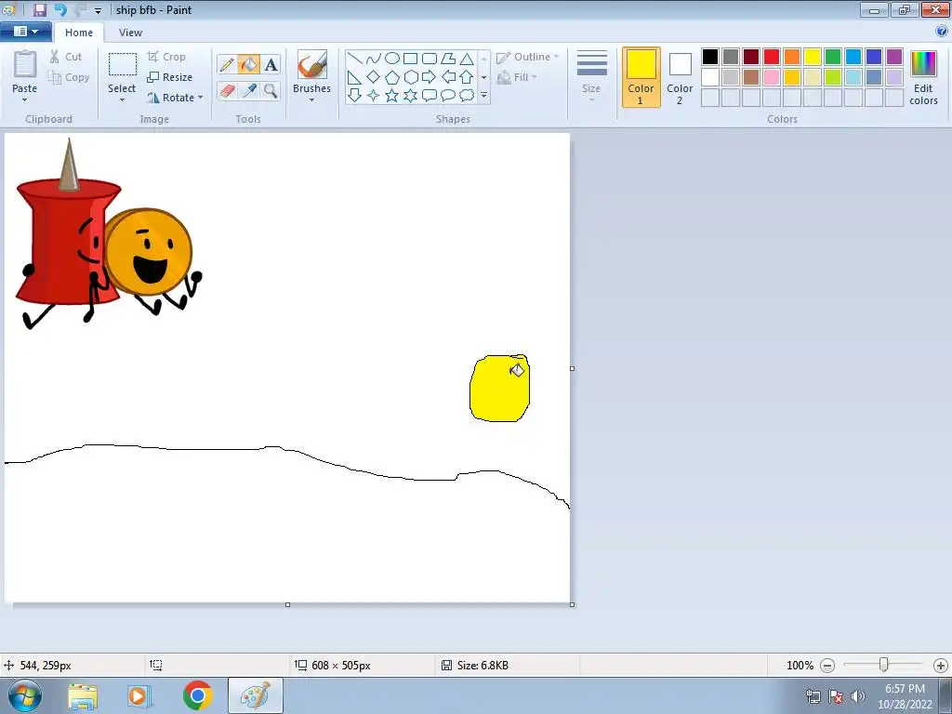Open Google Chrome from the taskbar
The width and height of the screenshot is (952, 714).
coord(197,696)
